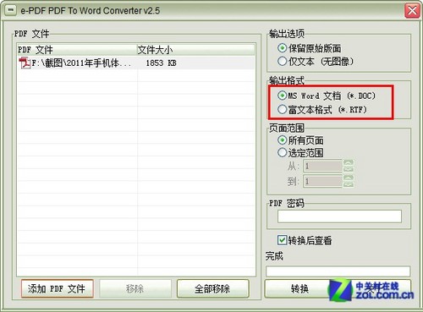
Task: Click the 添加 PDF 文件 button
Action: (57, 288)
